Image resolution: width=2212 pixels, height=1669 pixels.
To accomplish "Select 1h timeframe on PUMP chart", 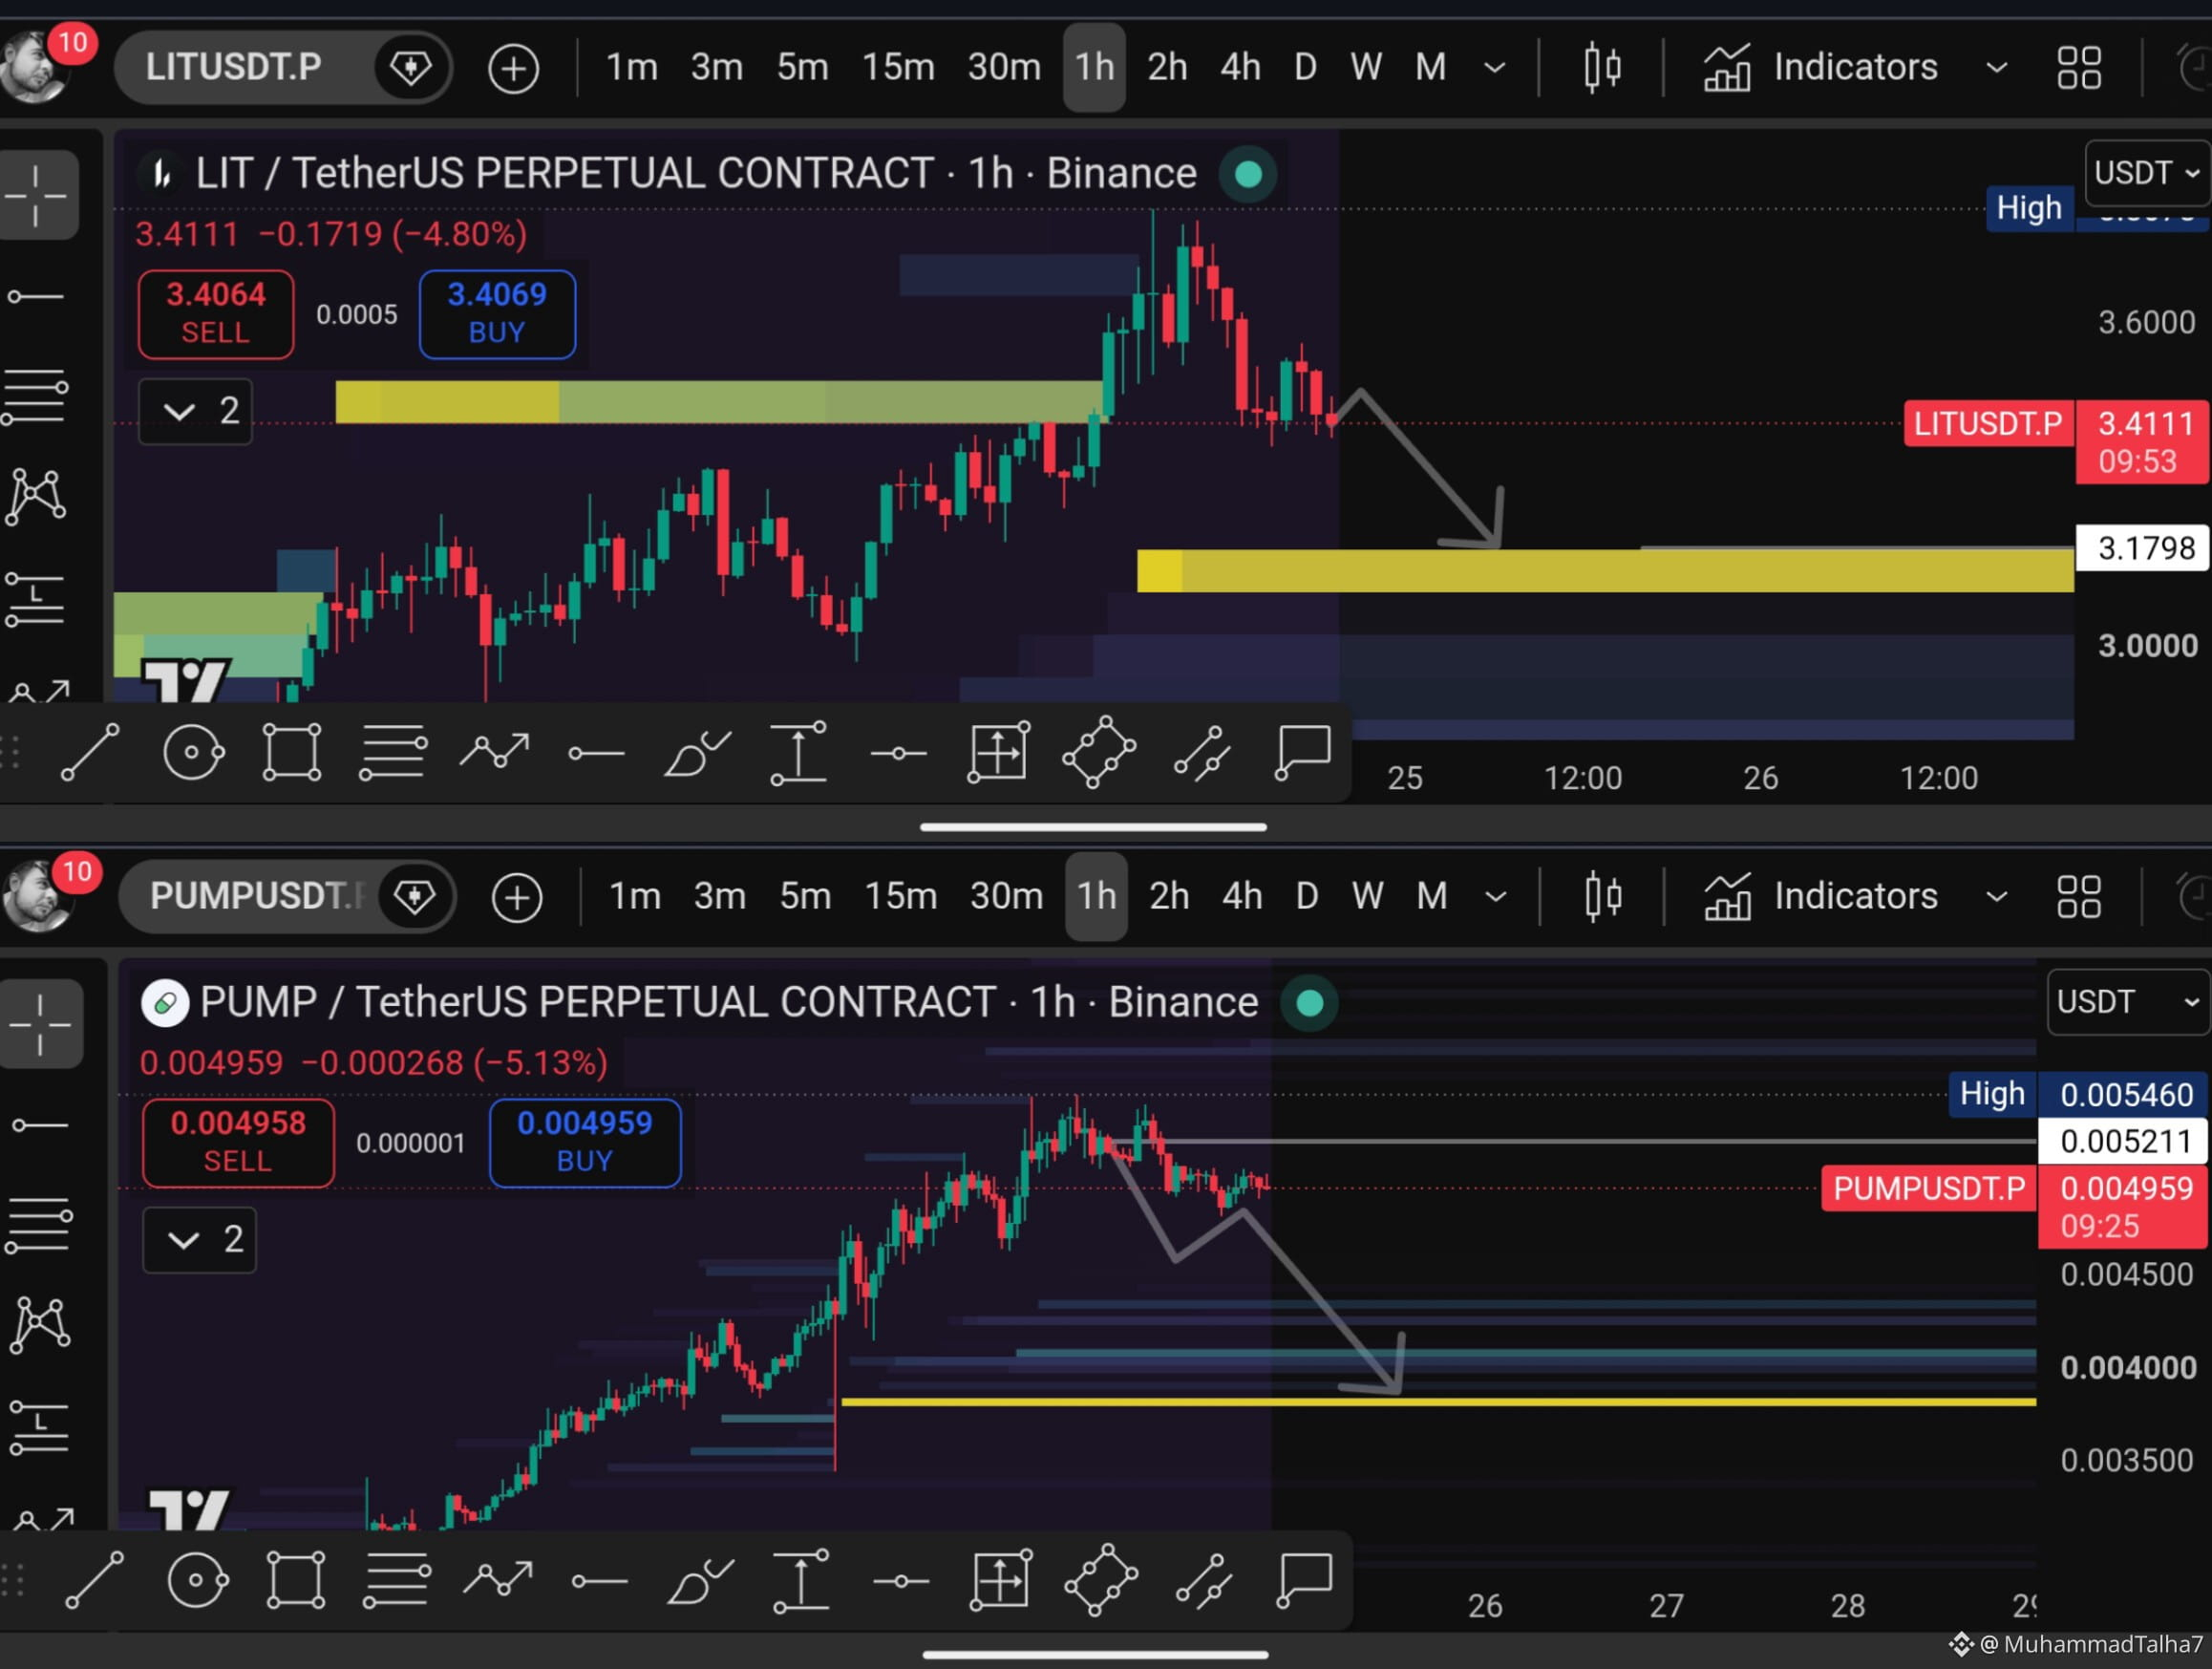I will pyautogui.click(x=1097, y=896).
